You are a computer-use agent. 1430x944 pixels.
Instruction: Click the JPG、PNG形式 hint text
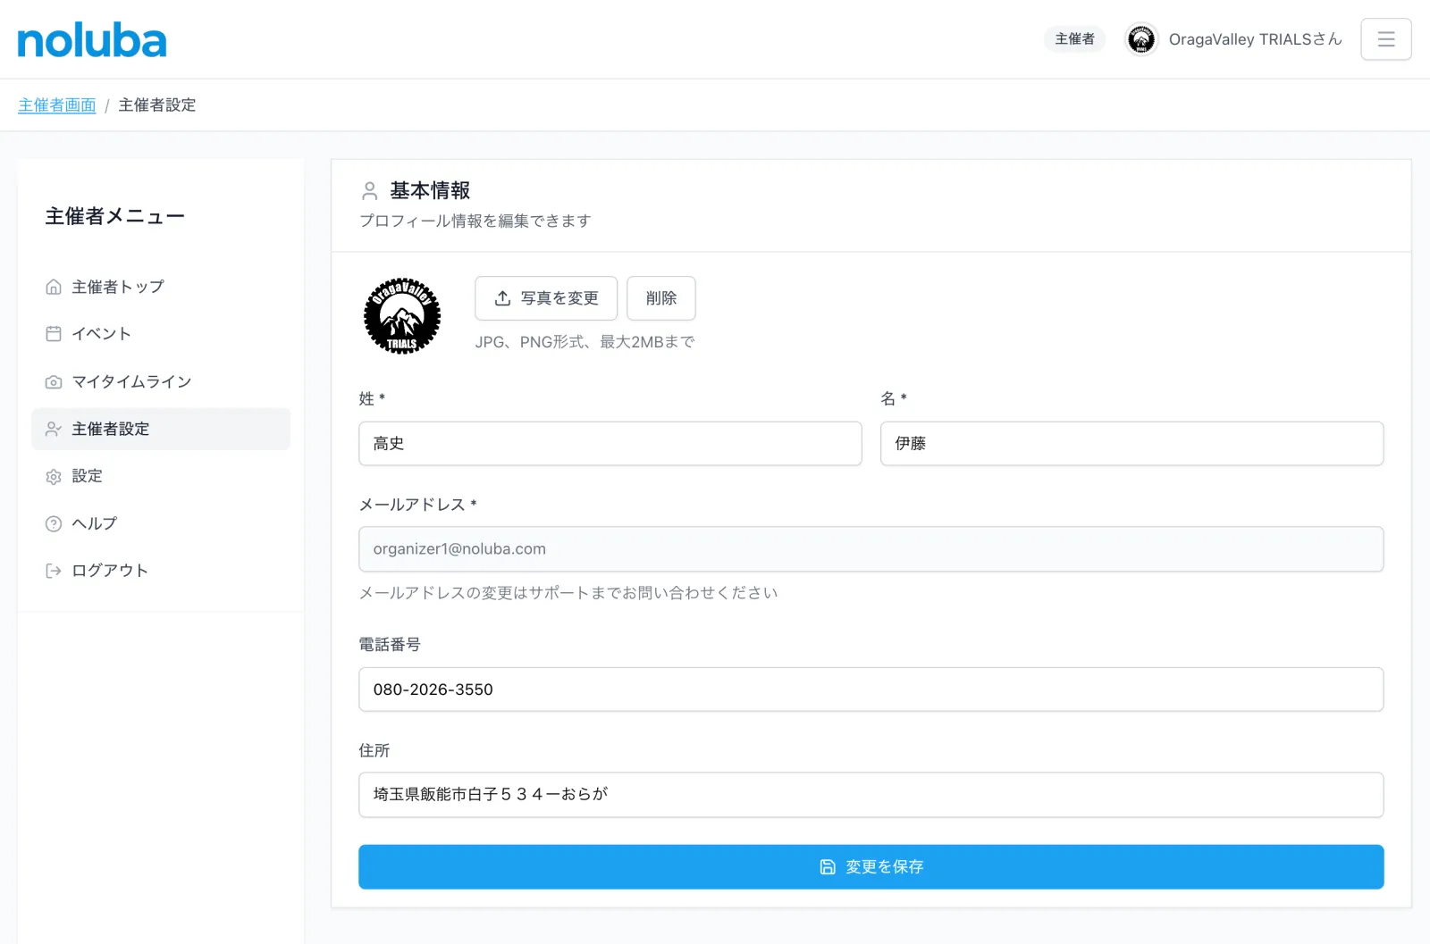pos(585,342)
